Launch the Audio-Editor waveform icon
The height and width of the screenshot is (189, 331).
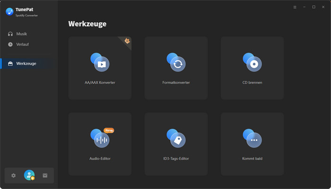pos(100,139)
